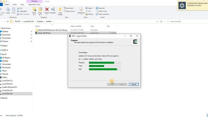Sort by the Name column header

click(38, 26)
